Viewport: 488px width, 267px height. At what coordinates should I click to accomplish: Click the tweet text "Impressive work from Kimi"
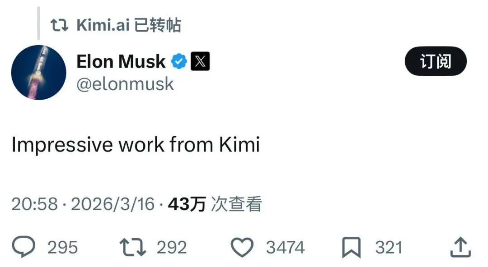pos(136,145)
